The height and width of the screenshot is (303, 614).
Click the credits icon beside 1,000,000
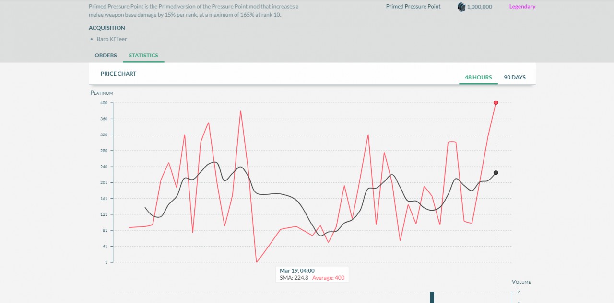point(461,7)
